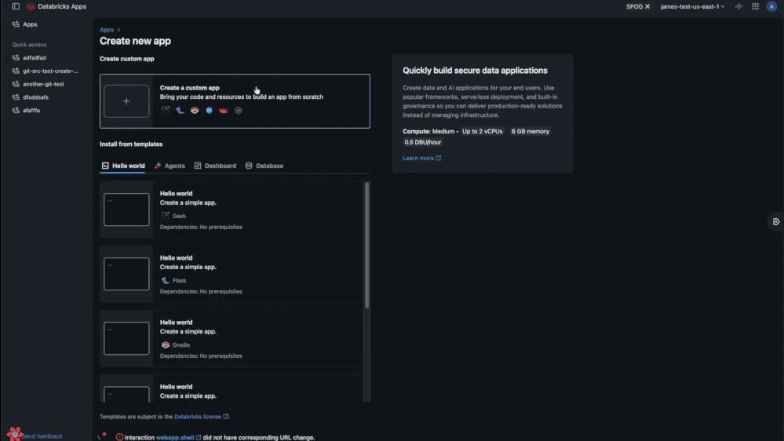Open the adfadfad quick access app
The image size is (784, 441).
coord(34,57)
